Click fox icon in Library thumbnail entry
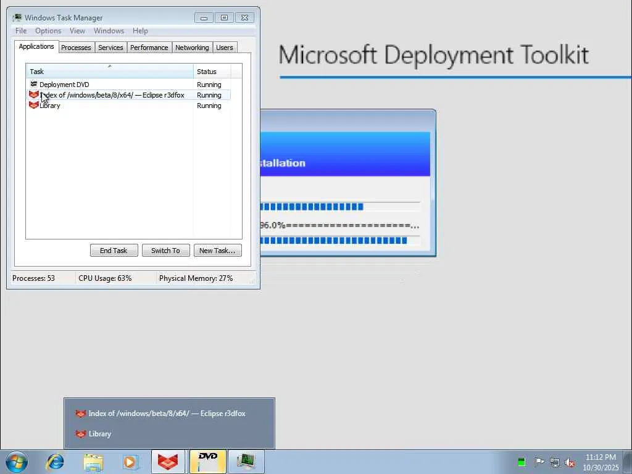This screenshot has height=474, width=632. pyautogui.click(x=81, y=434)
